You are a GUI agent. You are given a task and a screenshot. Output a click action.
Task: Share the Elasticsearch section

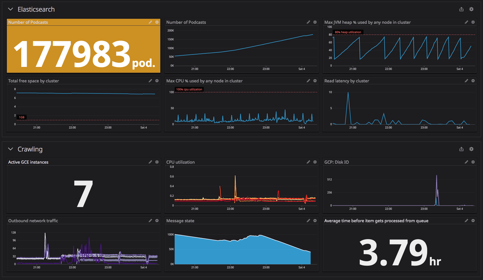(x=461, y=9)
